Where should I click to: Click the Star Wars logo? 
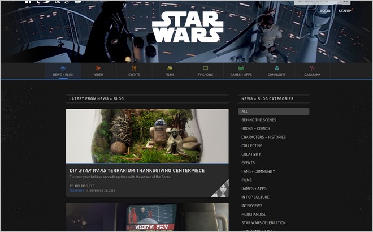pos(188,27)
